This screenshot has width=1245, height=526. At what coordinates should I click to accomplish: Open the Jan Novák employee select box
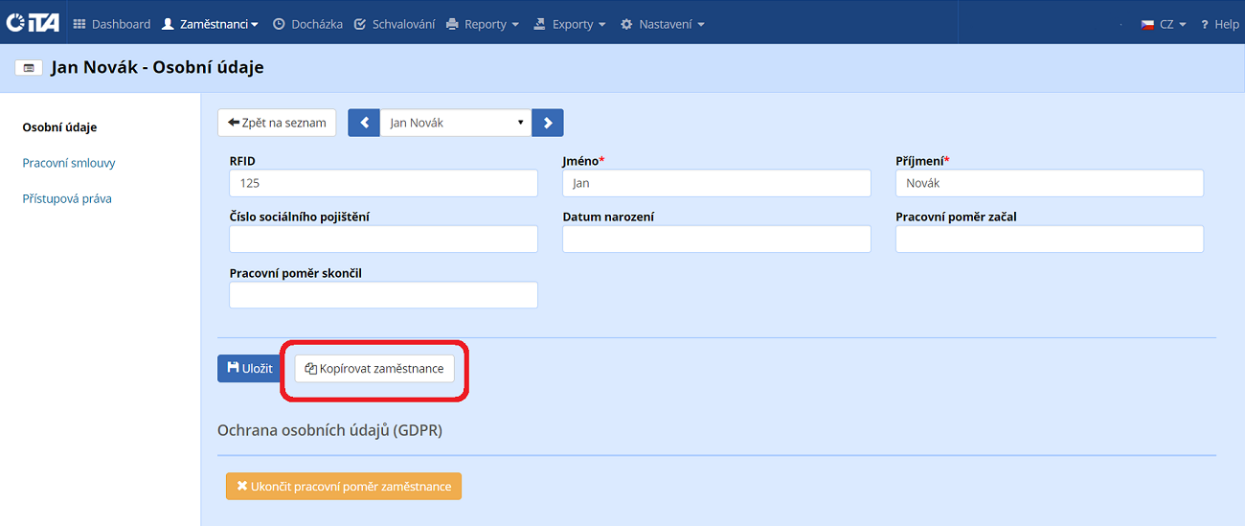point(456,123)
